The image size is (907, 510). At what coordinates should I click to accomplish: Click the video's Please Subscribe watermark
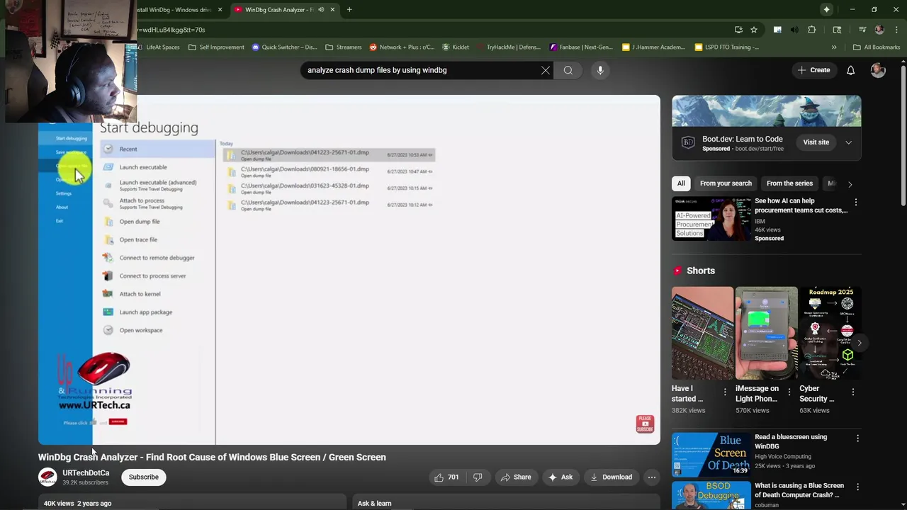click(x=645, y=424)
